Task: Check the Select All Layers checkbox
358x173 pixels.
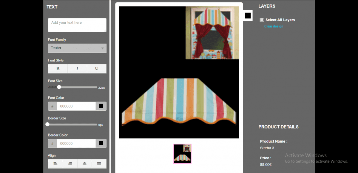Action: pos(262,20)
